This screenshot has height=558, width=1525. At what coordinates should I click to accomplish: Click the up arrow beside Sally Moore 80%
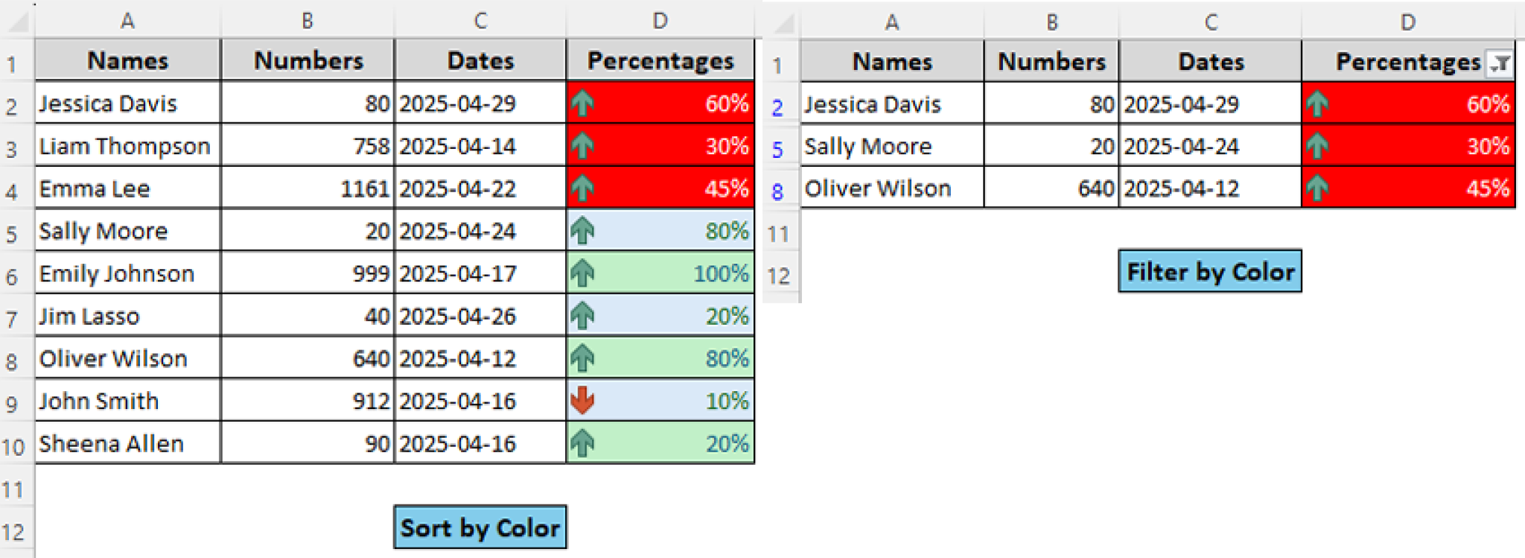point(582,231)
